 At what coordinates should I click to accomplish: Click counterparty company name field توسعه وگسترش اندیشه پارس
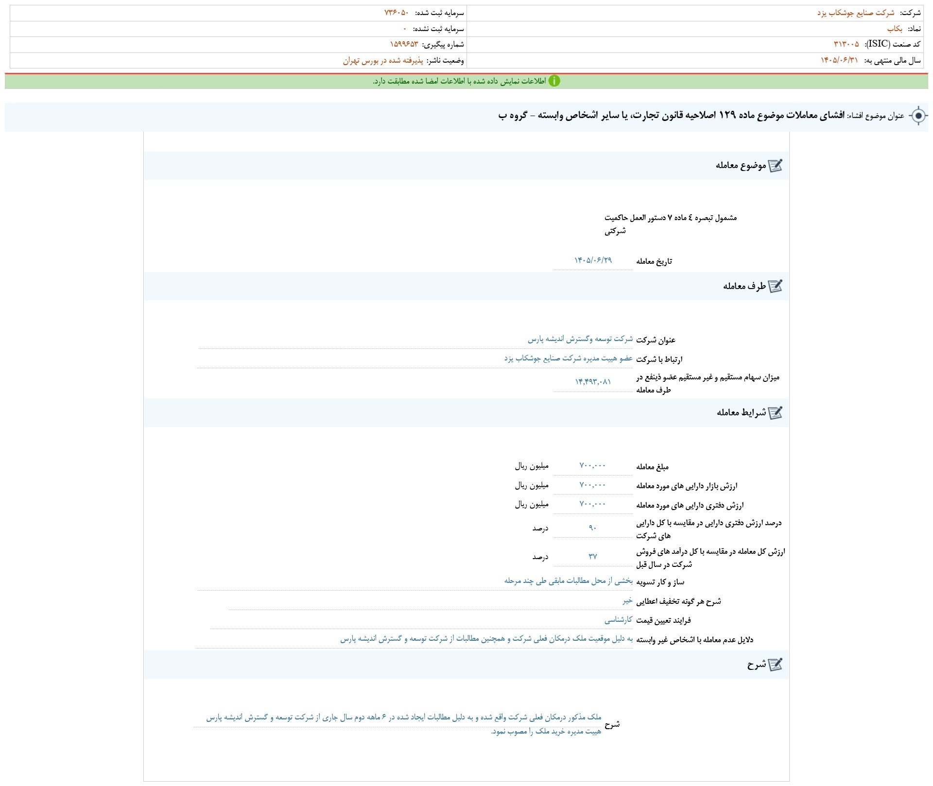(415, 339)
